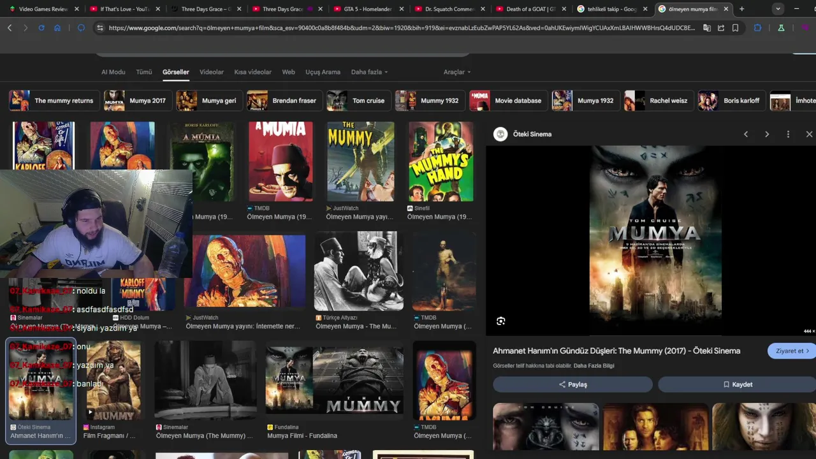This screenshot has width=816, height=459.
Task: Open the Fundalina Mumya Filmi thumbnail
Action: pyautogui.click(x=335, y=381)
